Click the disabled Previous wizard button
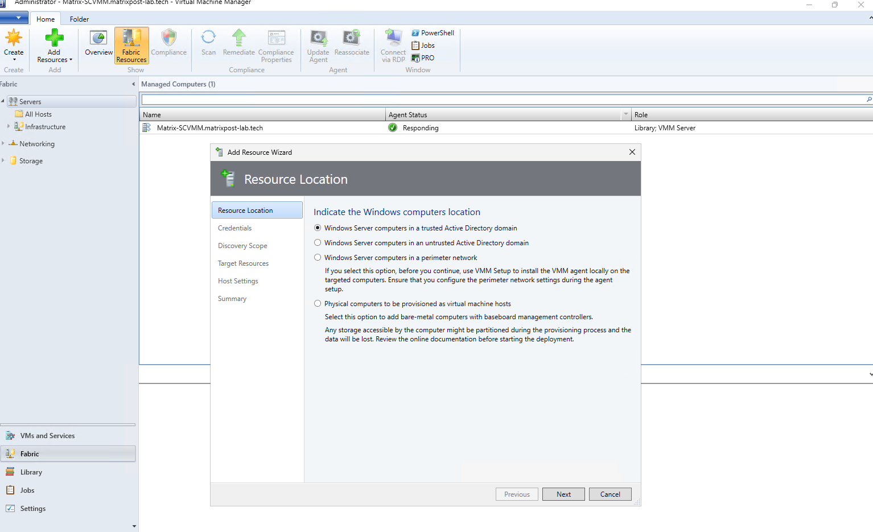Image resolution: width=873 pixels, height=532 pixels. 517,494
